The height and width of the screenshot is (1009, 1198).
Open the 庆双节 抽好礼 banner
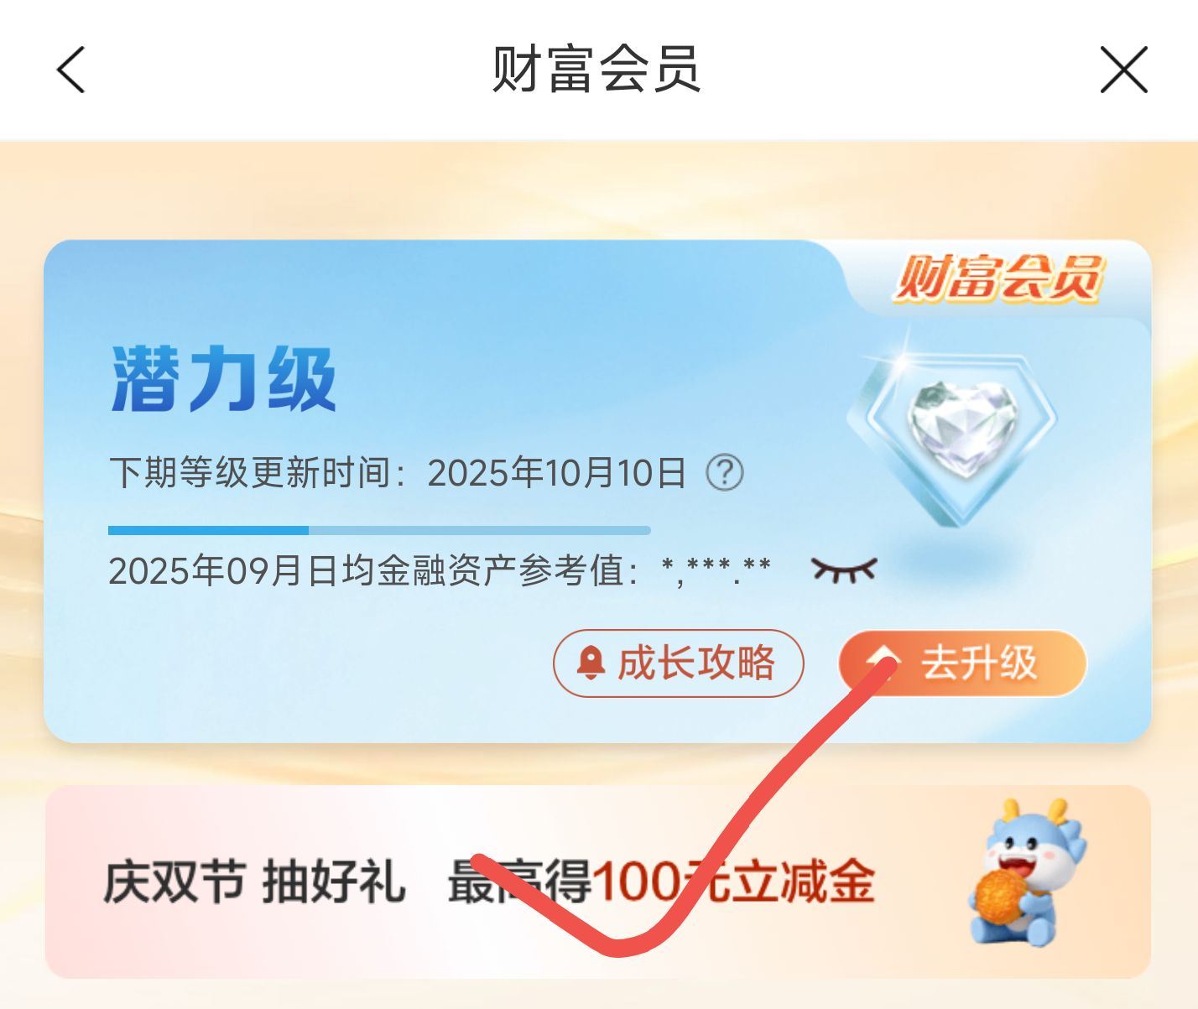[x=597, y=882]
